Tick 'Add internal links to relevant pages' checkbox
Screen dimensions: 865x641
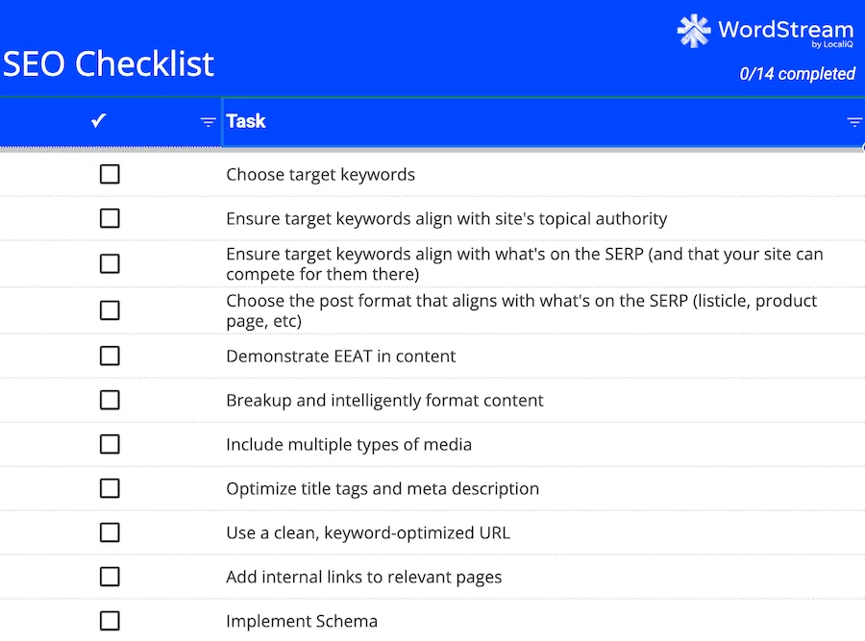110,577
